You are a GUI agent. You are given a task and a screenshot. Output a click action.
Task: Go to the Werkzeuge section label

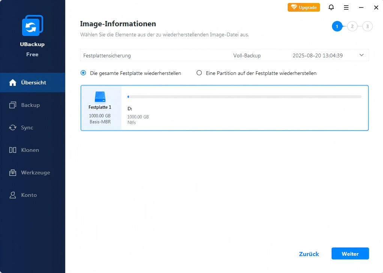[35, 172]
